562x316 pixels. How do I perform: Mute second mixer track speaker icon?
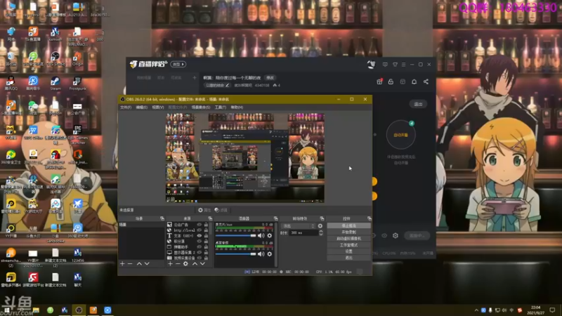click(261, 254)
